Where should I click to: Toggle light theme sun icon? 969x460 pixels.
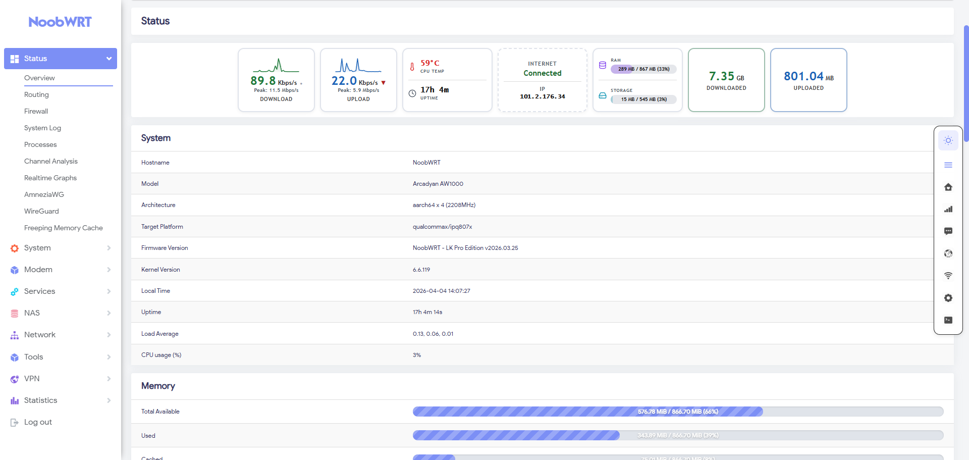tap(948, 140)
